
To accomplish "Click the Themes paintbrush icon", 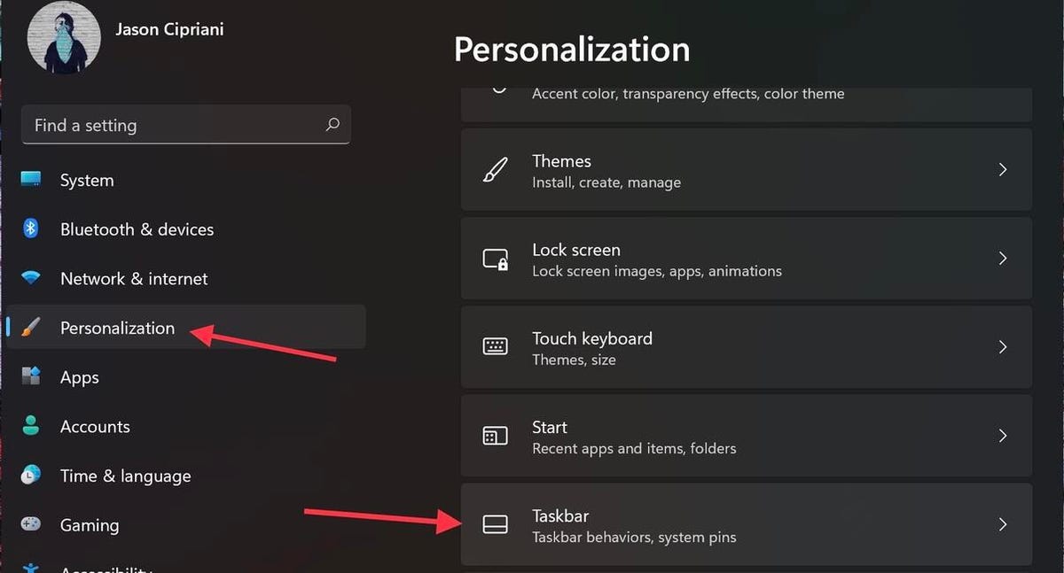I will pos(495,170).
